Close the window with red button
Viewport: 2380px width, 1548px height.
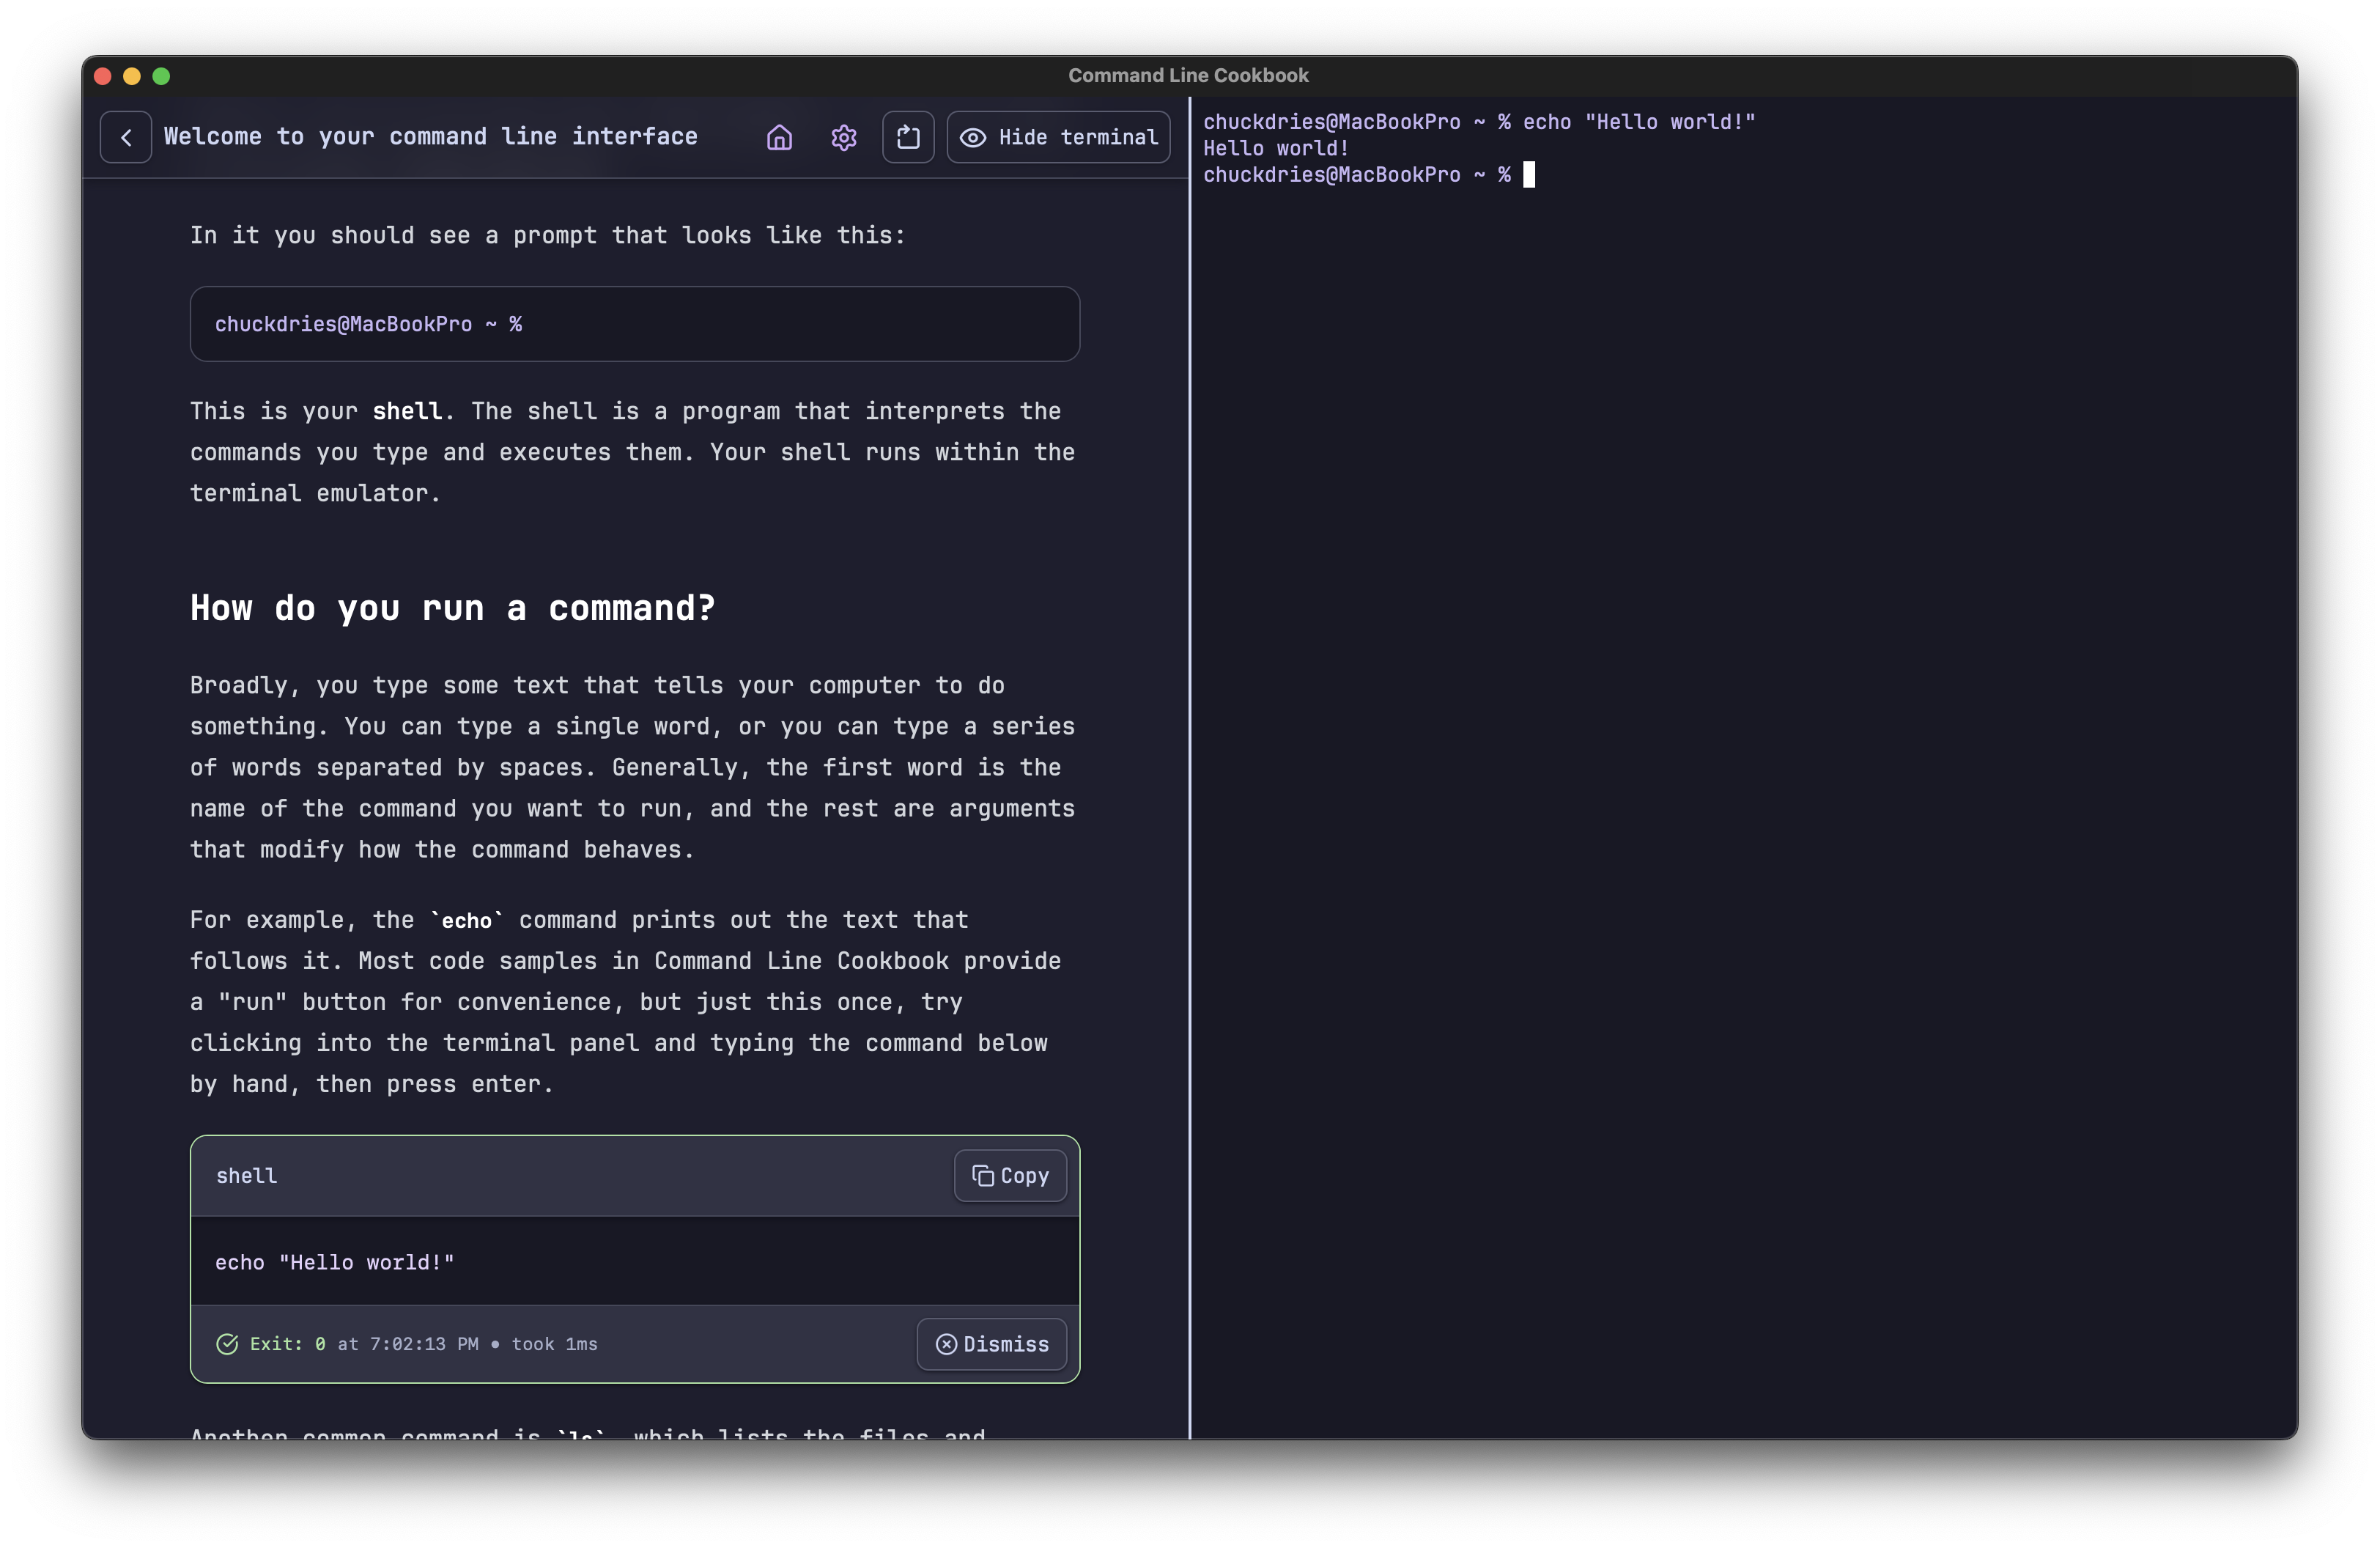[x=103, y=76]
